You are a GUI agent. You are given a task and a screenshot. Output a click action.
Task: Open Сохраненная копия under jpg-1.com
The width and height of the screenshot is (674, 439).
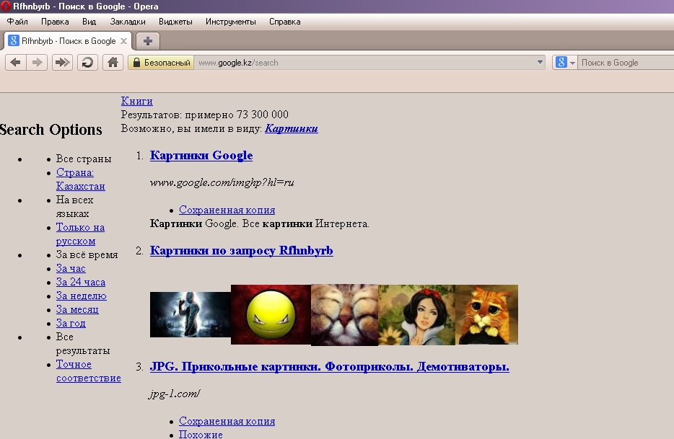tap(227, 421)
